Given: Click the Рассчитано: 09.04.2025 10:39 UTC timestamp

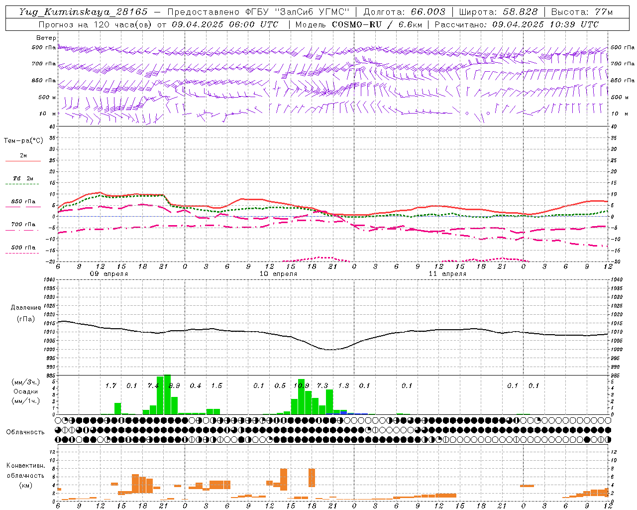Looking at the screenshot, I should point(517,24).
